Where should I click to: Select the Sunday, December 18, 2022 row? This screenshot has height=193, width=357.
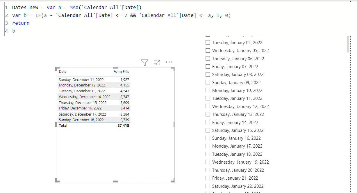tap(94, 120)
